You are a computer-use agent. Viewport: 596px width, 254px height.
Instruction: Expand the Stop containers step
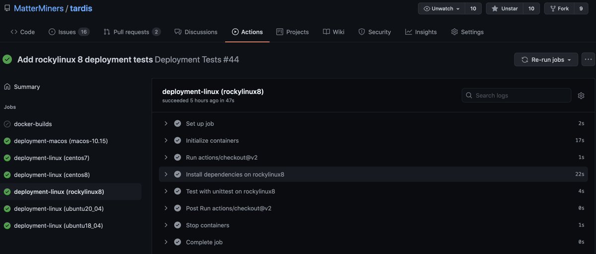[x=166, y=225]
